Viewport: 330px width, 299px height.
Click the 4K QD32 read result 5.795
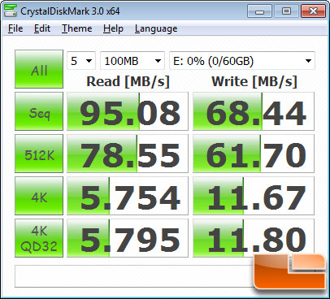128,238
